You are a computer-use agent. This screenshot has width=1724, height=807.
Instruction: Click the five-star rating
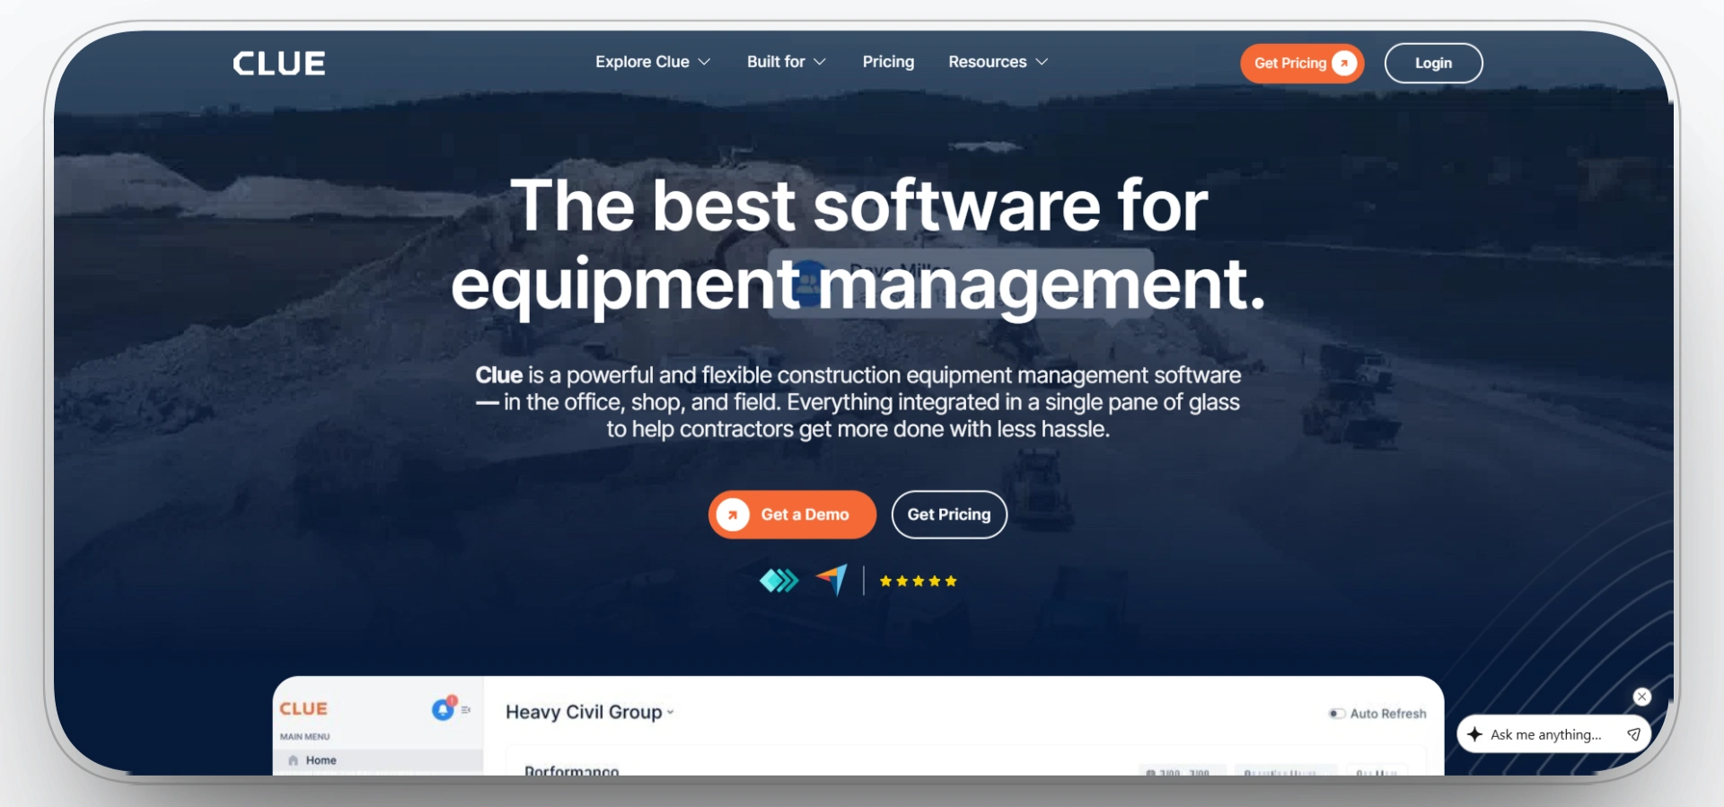click(918, 581)
